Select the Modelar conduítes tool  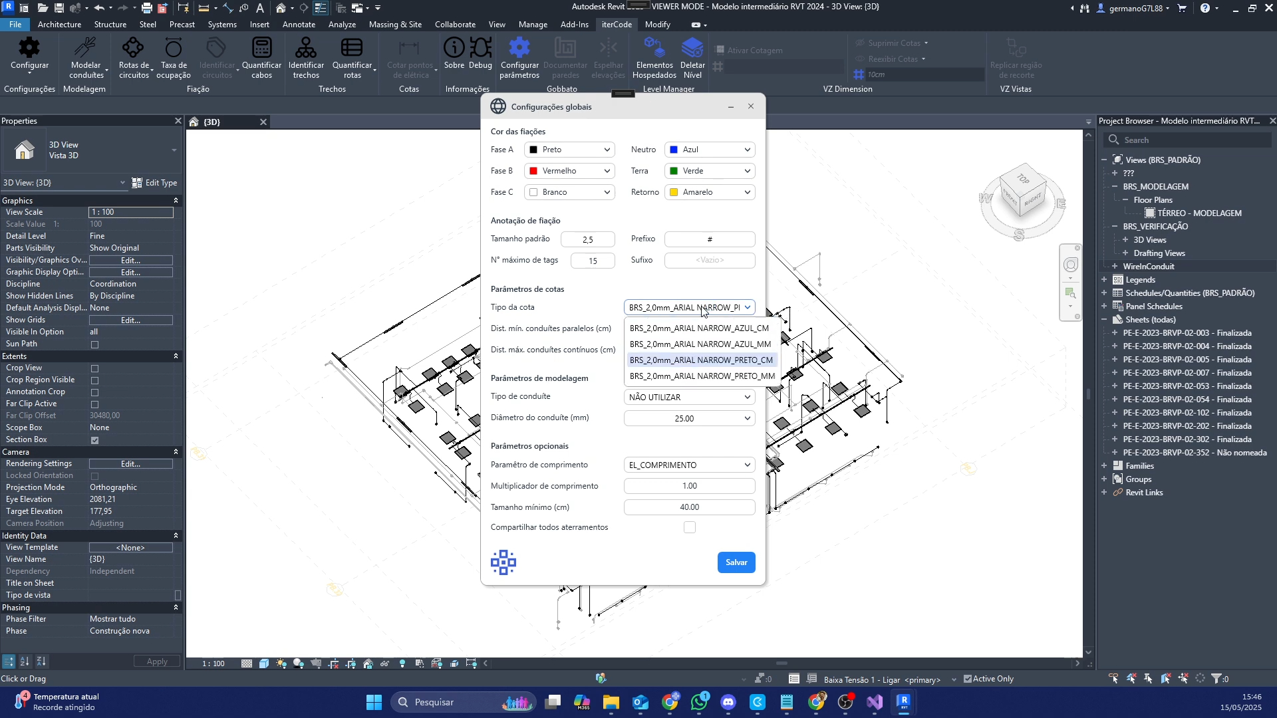tap(86, 49)
